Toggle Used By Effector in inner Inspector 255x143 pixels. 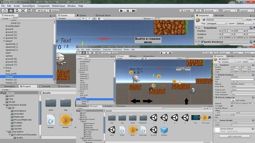click(232, 108)
